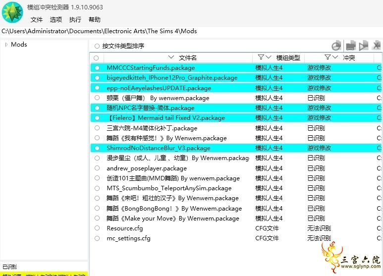Viewport: 383px width, 276px height.
Task: Select file 舞蹈《来吧！粗壮的汉子》By Wenwem.package
Action: [172, 198]
